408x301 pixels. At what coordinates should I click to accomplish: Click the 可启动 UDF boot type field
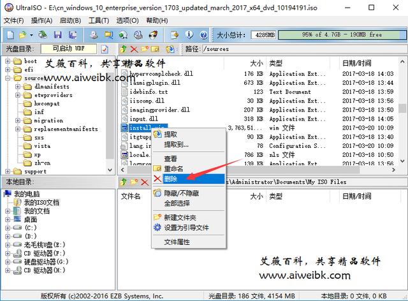pyautogui.click(x=69, y=48)
